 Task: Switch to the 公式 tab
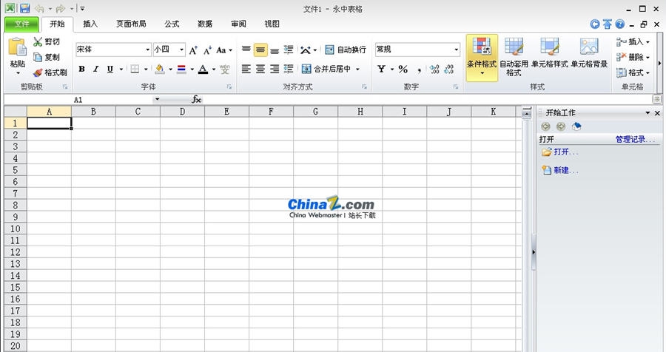[x=172, y=24]
